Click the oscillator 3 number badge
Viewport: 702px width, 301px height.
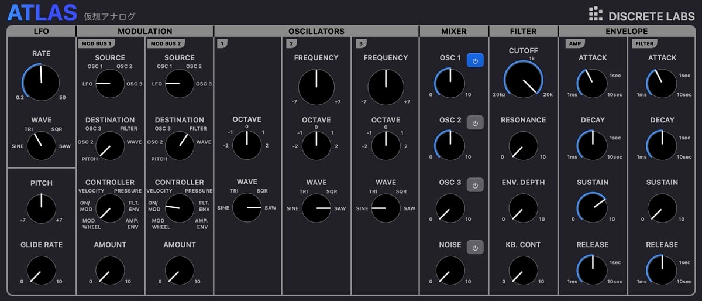(361, 43)
